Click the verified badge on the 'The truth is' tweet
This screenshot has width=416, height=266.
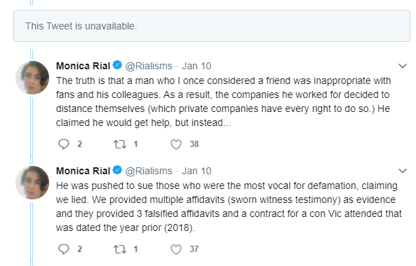click(x=117, y=65)
